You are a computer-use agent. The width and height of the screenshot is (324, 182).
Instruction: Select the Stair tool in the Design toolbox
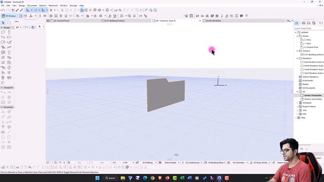[x=3, y=47]
